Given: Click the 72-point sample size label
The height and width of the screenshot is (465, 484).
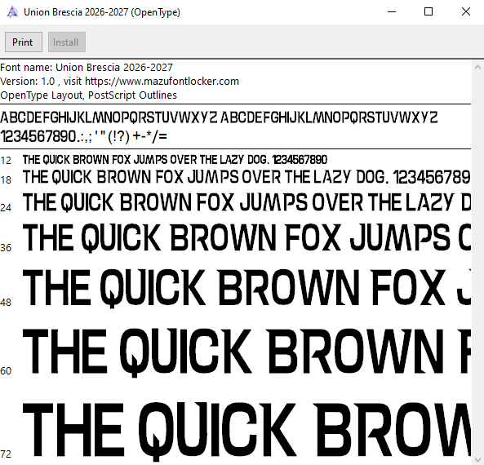Looking at the screenshot, I should (6, 454).
